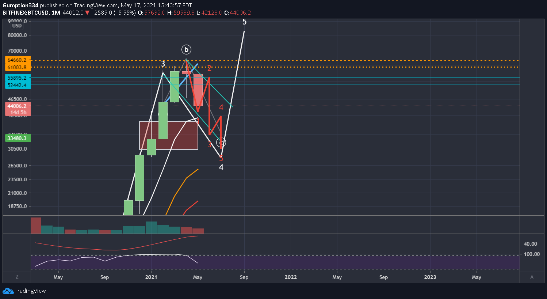The width and height of the screenshot is (547, 299).
Task: Click the 40.00 indicator scale value
Action: (x=530, y=244)
